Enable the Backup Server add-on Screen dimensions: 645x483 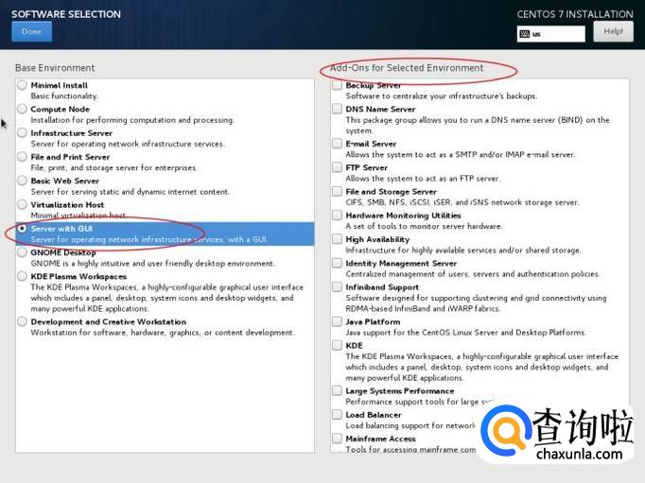(338, 85)
